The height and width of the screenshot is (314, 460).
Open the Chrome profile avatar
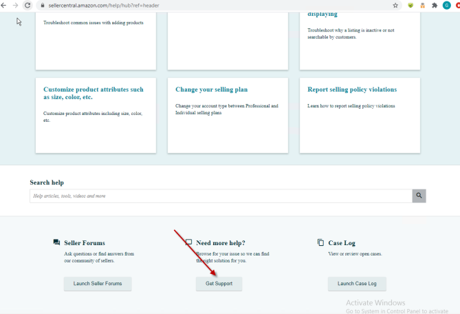(x=446, y=6)
